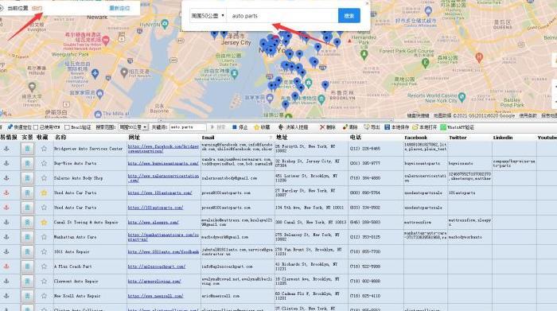Open street view for Salerno Auto Body Shop
This screenshot has height=311, width=557.
point(27,178)
